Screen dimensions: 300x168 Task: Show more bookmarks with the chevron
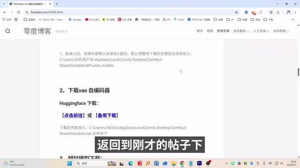[x=292, y=20]
